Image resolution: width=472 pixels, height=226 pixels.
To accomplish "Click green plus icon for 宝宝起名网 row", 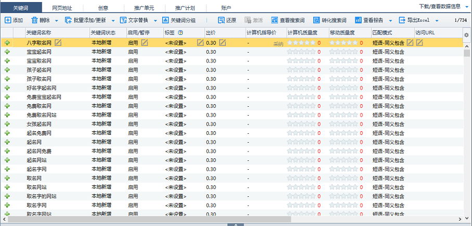I will (7, 52).
